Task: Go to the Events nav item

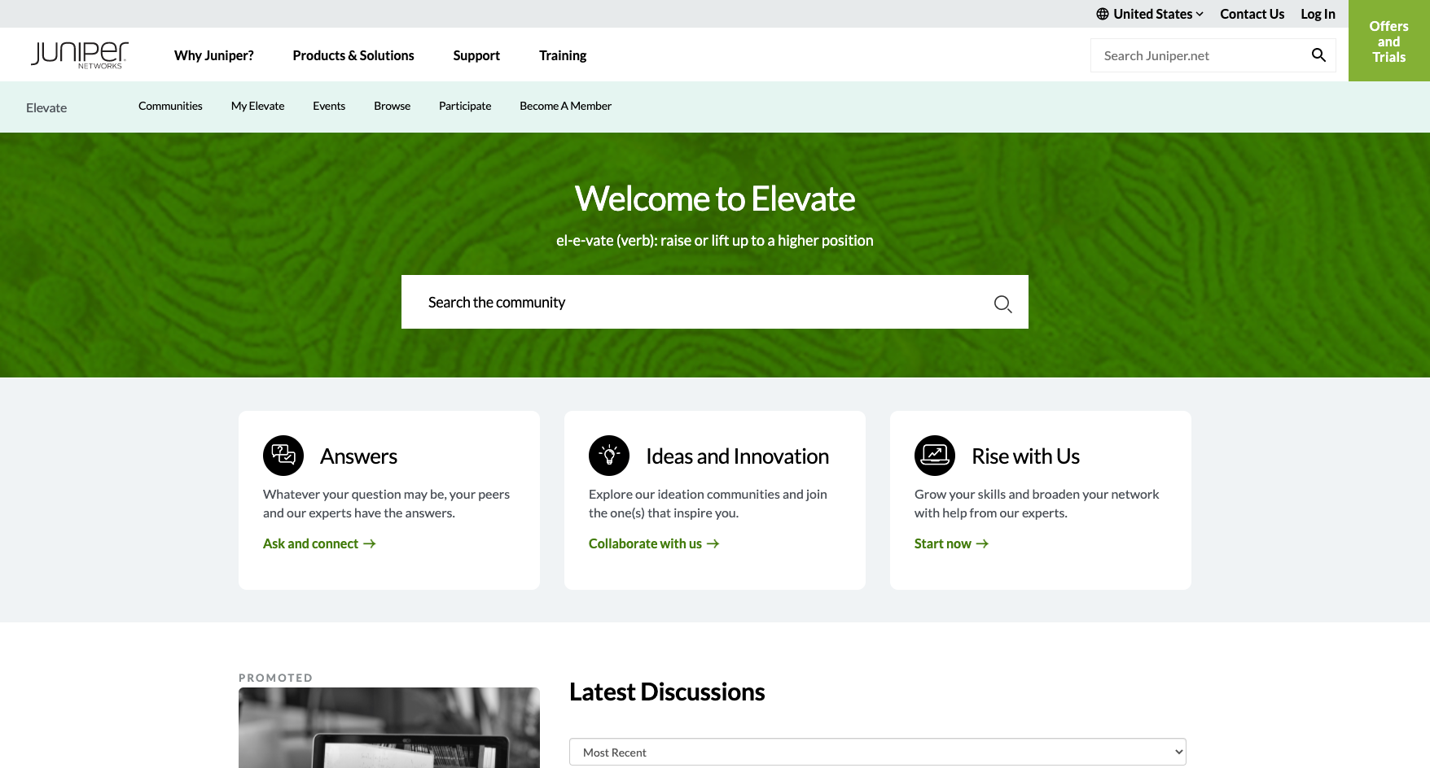Action: click(329, 106)
